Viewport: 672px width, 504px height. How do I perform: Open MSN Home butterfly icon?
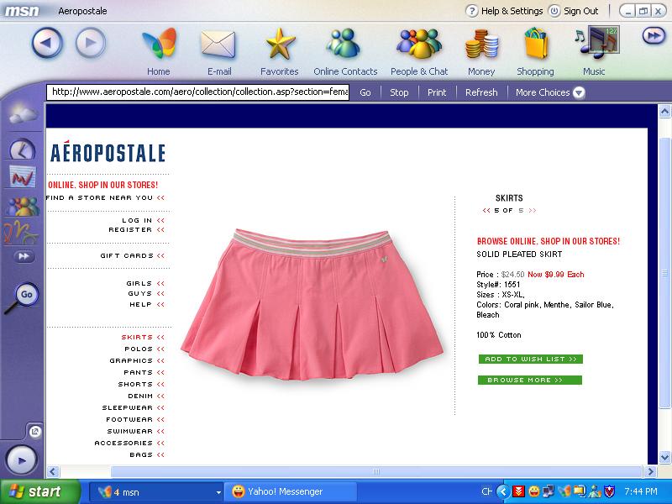[x=159, y=45]
